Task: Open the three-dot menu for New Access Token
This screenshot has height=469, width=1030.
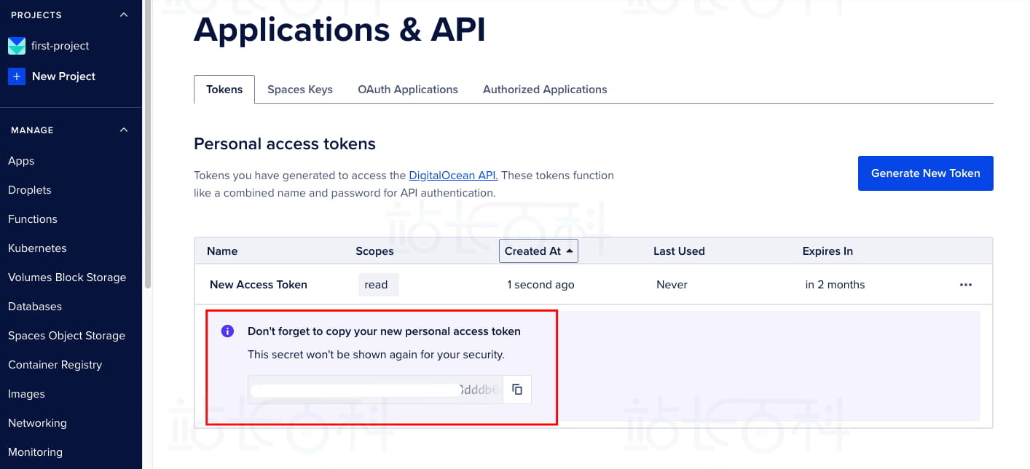Action: 966,285
